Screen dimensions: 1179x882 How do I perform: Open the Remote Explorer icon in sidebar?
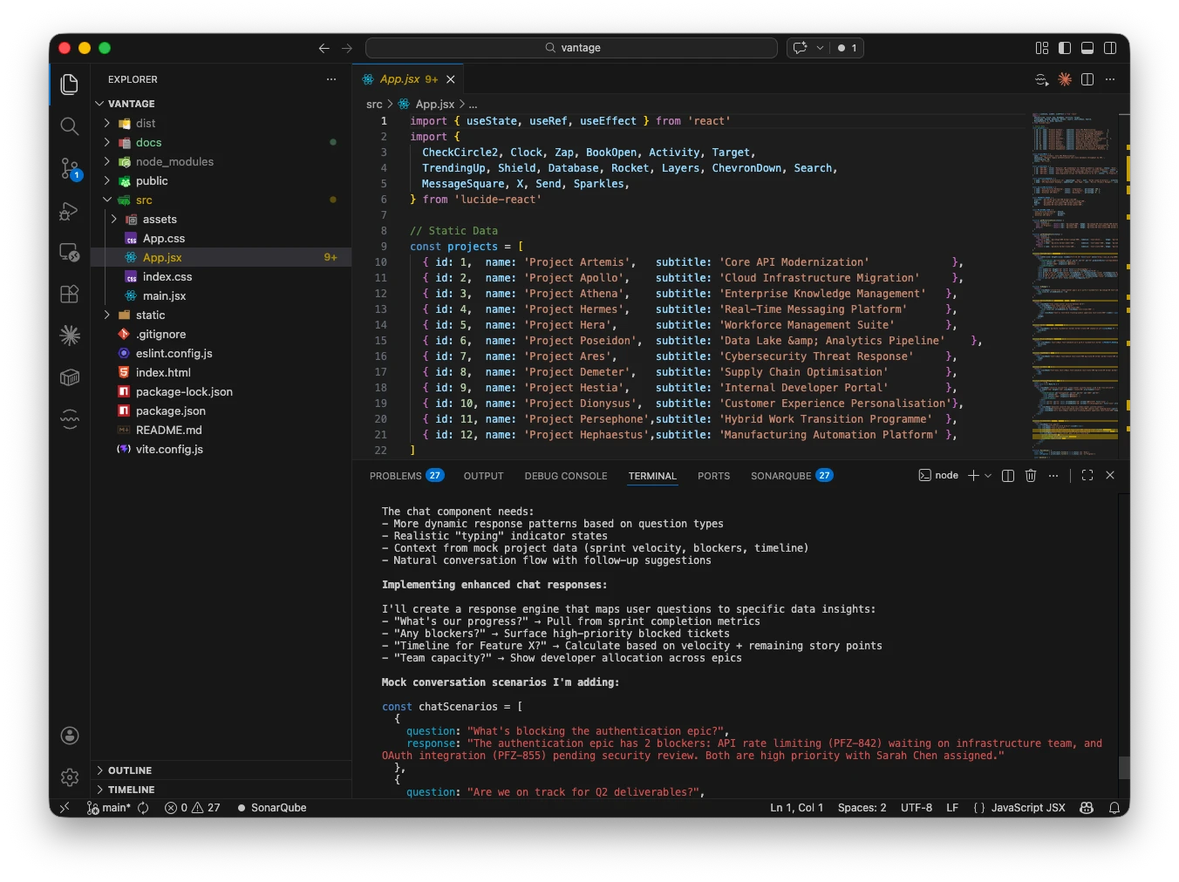coord(70,253)
